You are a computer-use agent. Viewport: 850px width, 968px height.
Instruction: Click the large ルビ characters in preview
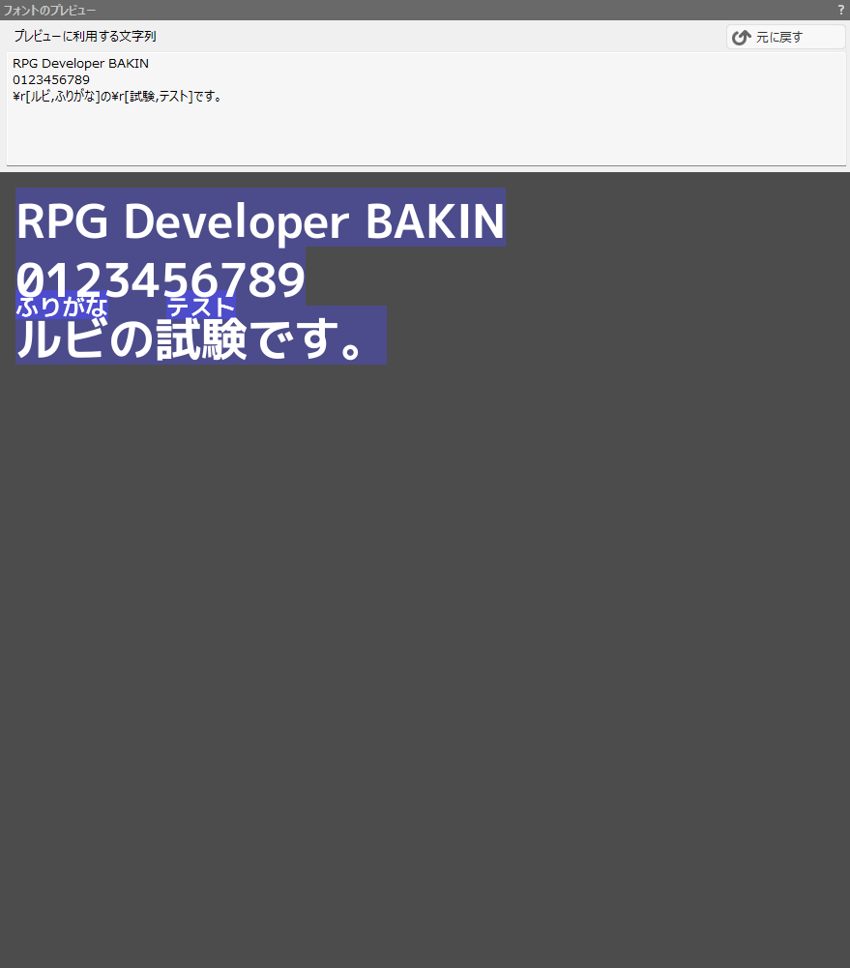[59, 340]
